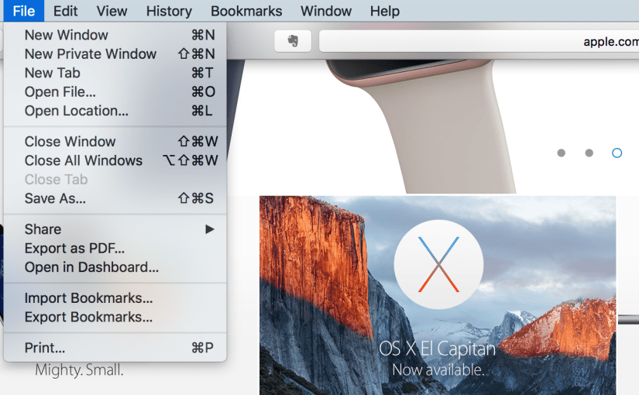Screen dimensions: 639x395
Task: Select Open in Dashboard…
Action: coord(115,267)
